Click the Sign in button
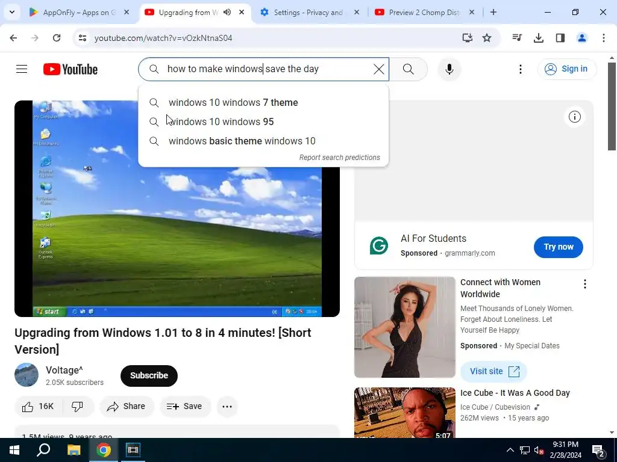 [566, 69]
